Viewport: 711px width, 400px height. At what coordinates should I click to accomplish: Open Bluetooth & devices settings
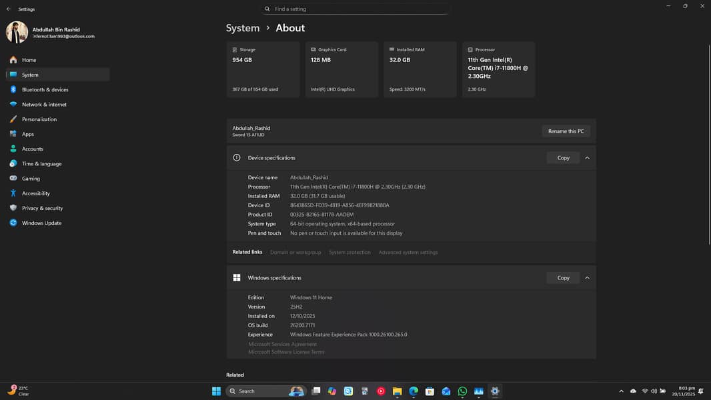[x=45, y=89]
